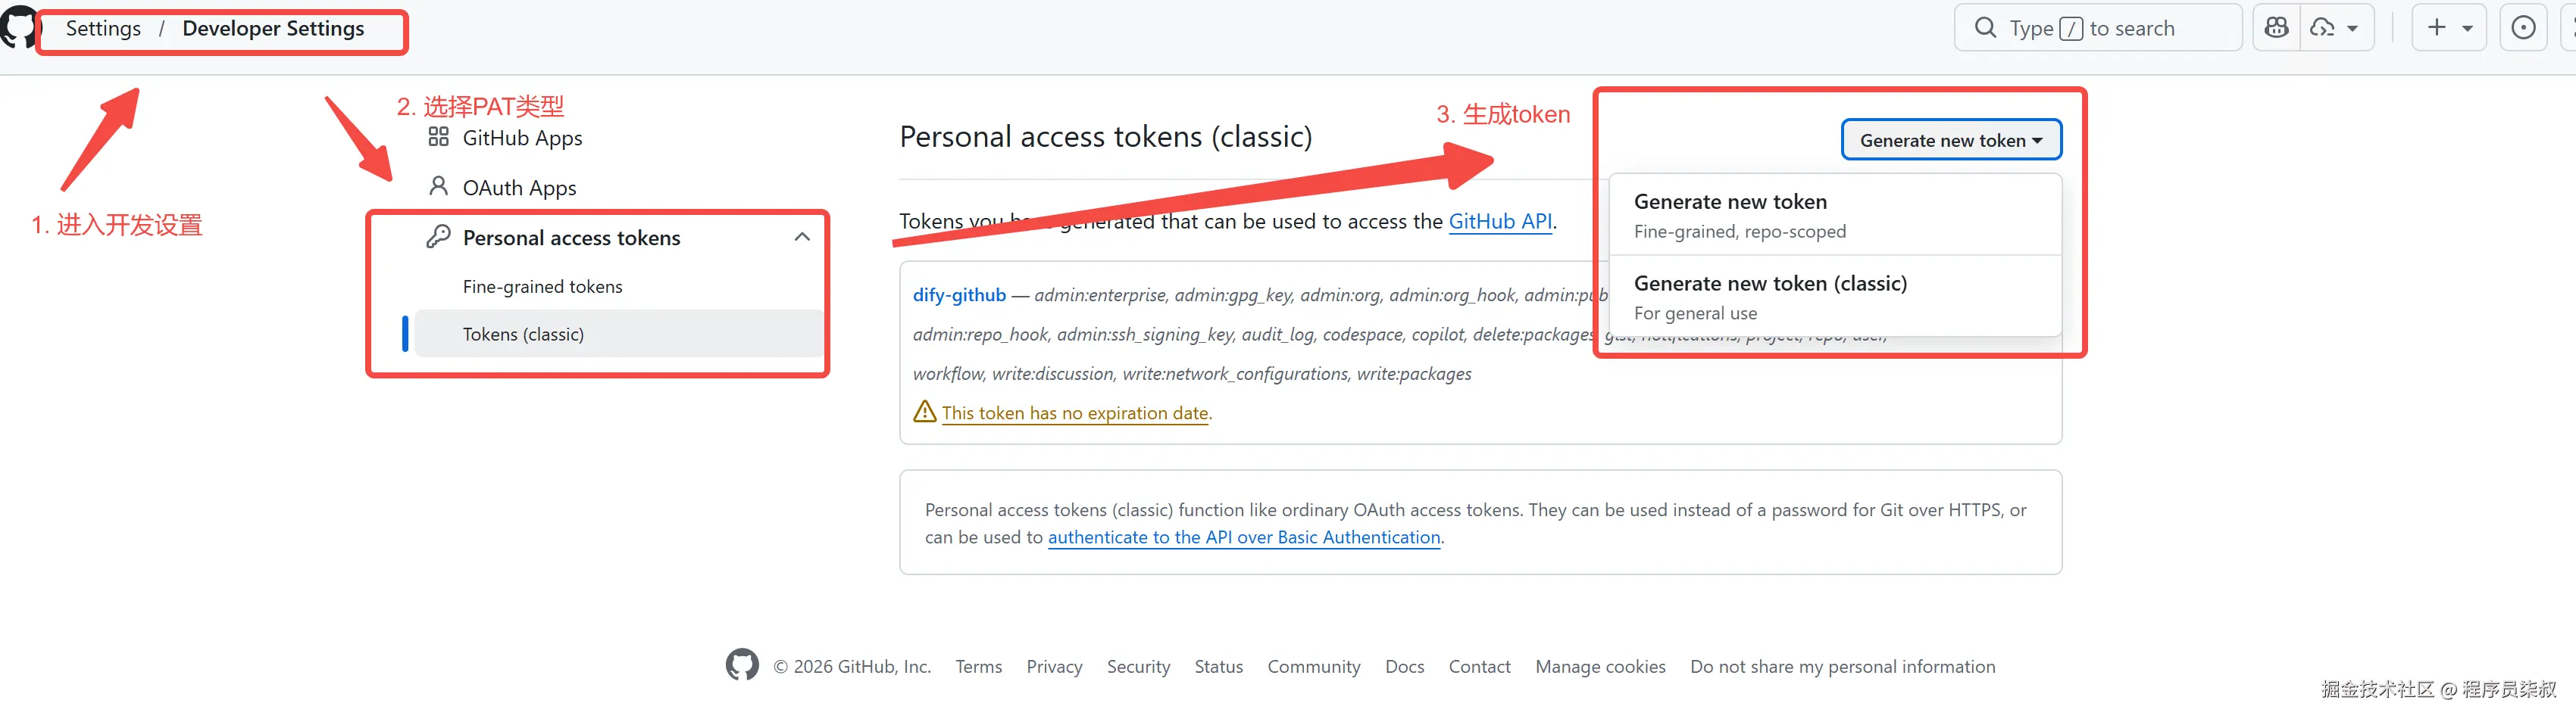Click the OAuth Apps person icon
The height and width of the screenshot is (719, 2576).
[438, 187]
